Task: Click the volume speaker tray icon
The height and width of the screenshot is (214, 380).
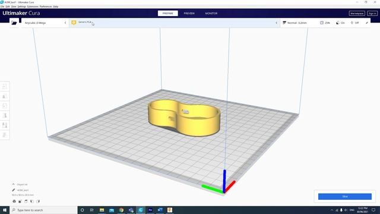Action: 346,210
